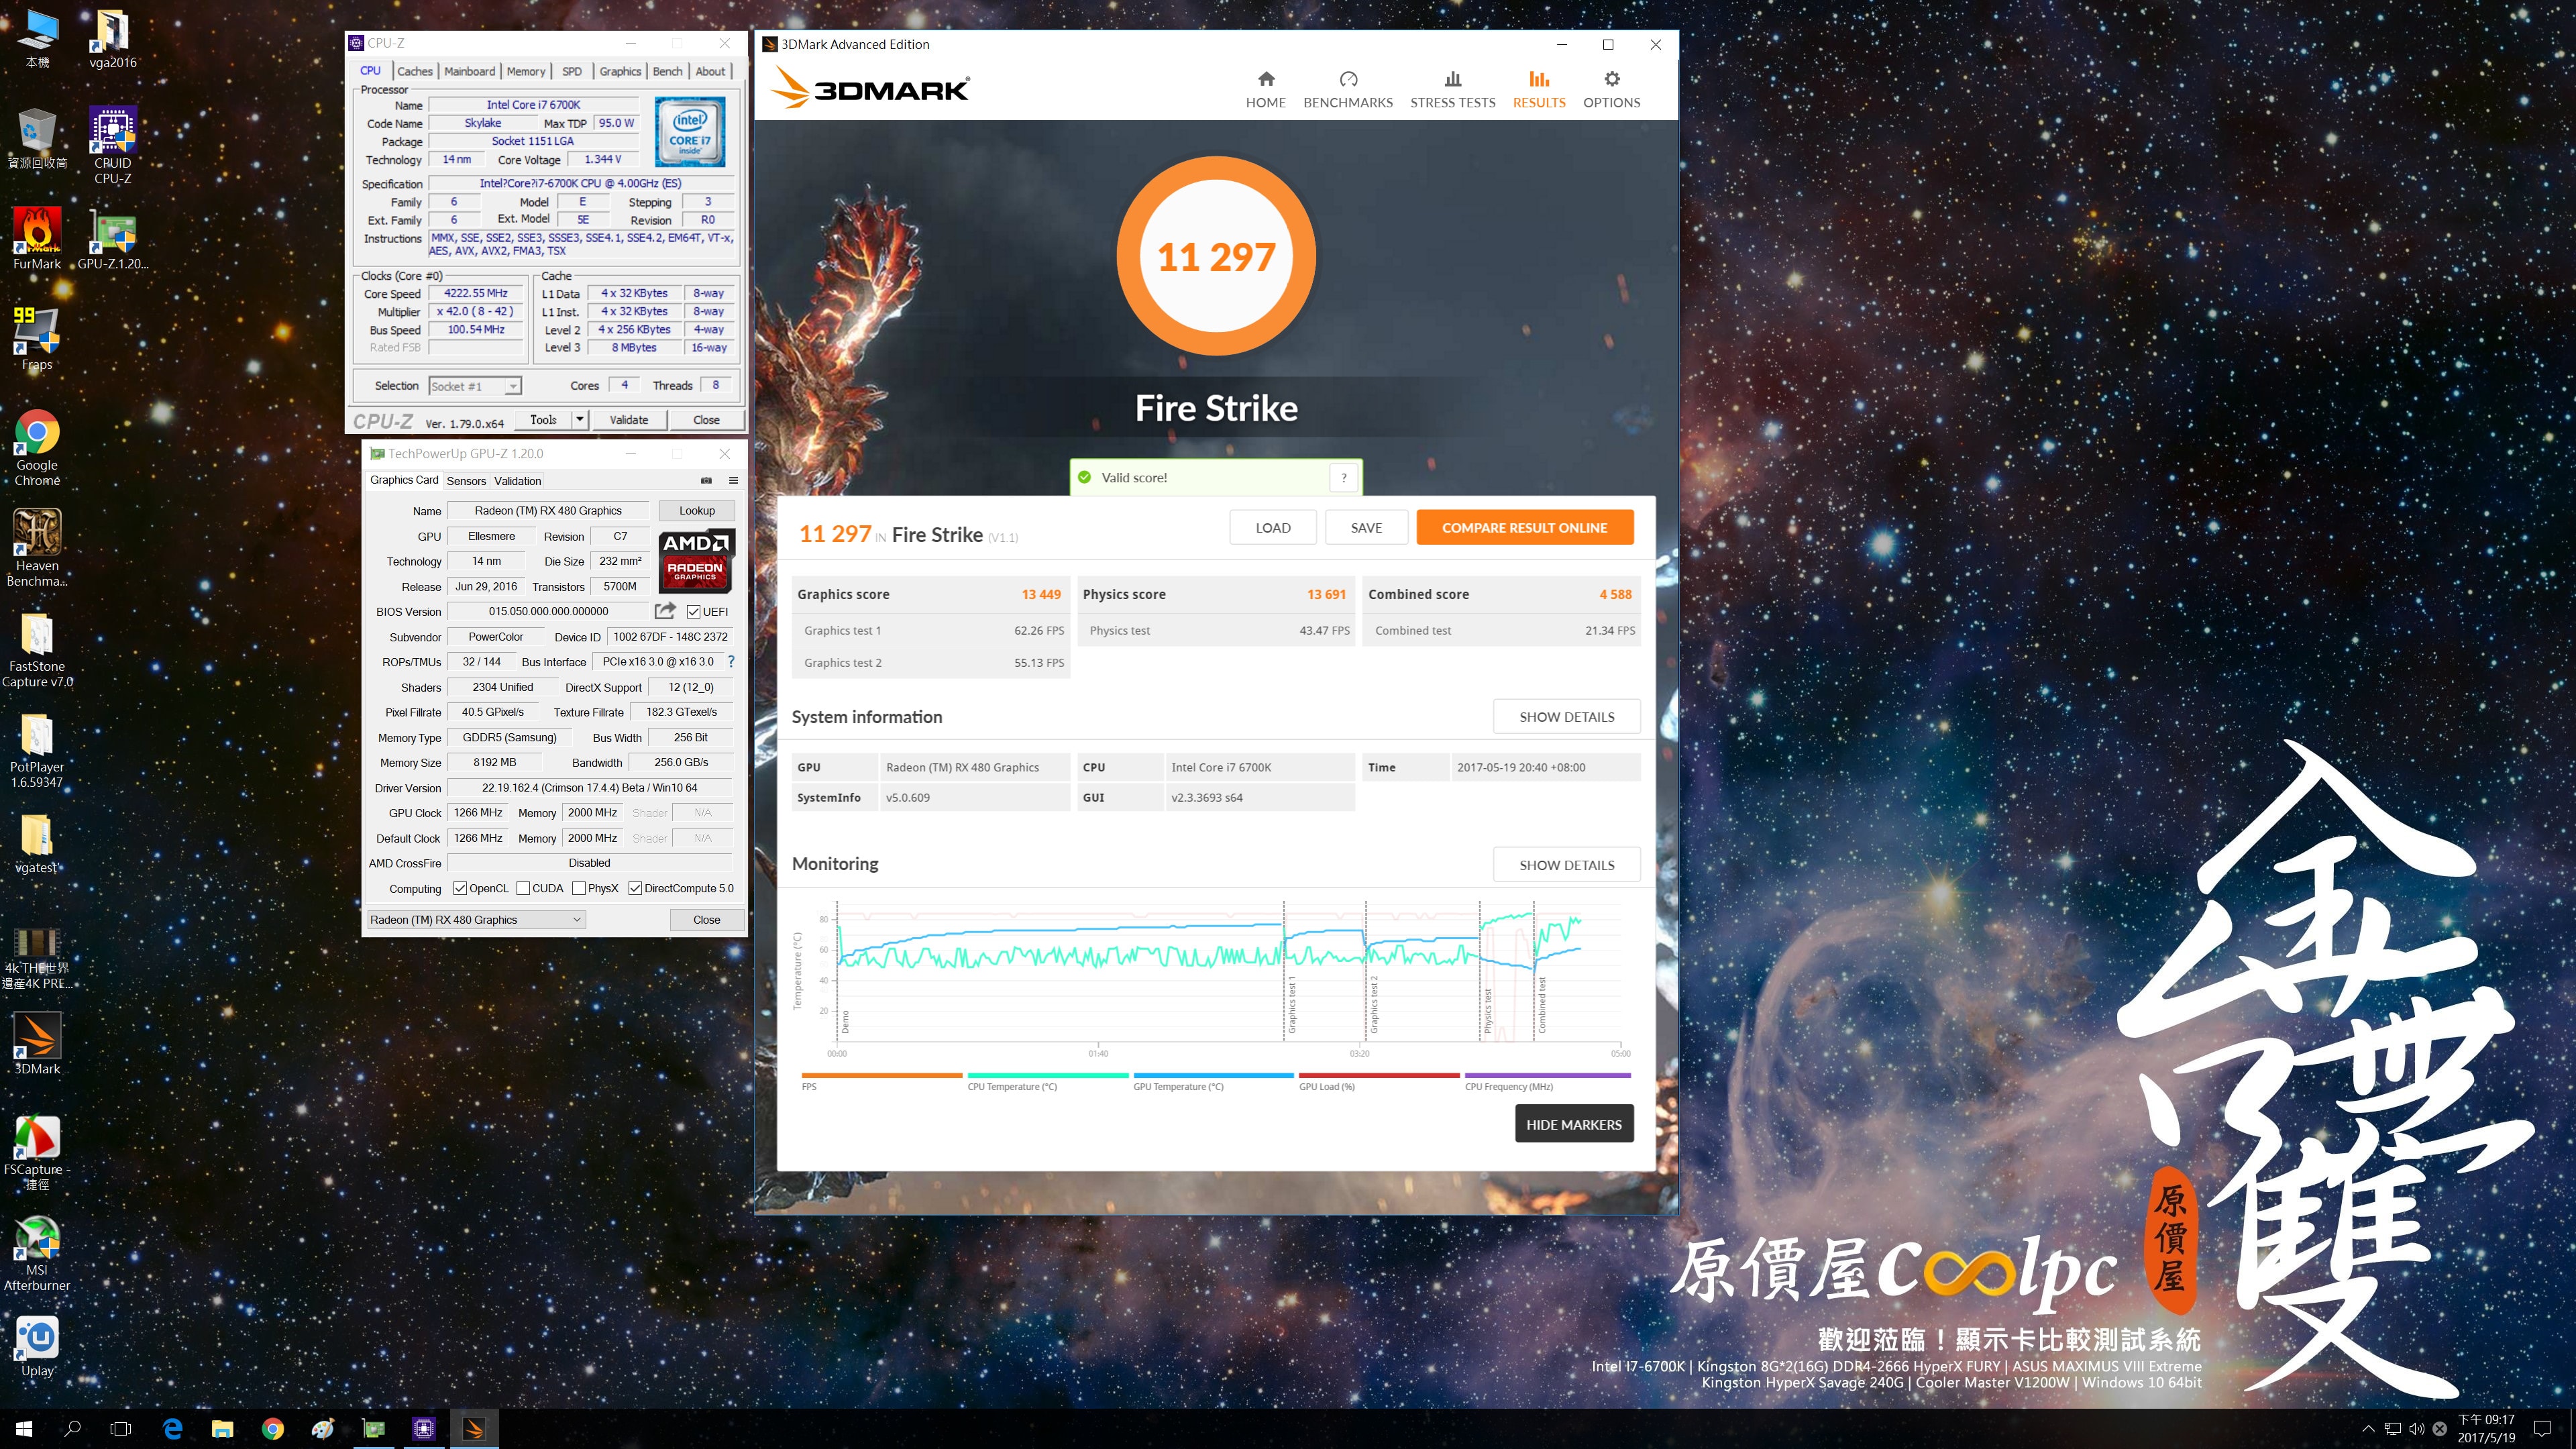Click the GPU-Z screenshot camera icon
The height and width of the screenshot is (1449, 2576).
(x=706, y=480)
